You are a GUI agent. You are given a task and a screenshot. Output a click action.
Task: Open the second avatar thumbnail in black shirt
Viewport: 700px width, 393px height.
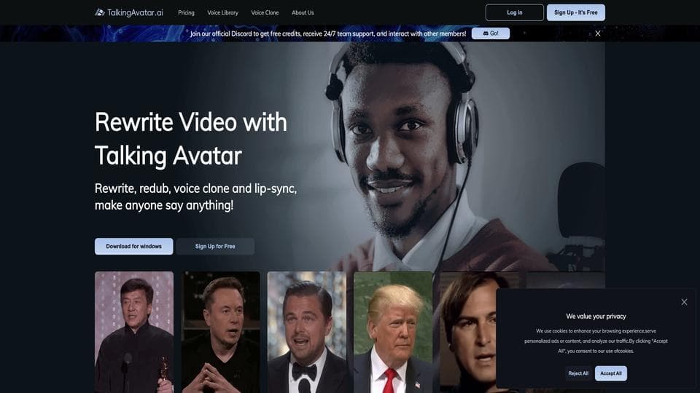(x=220, y=332)
